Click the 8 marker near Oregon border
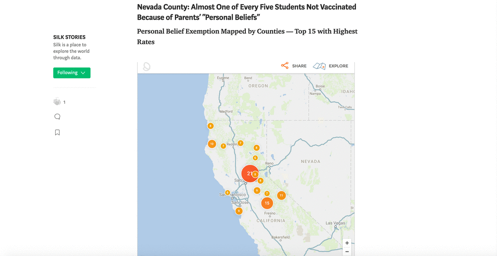Viewport: 497px width, 256px height. coord(211,126)
